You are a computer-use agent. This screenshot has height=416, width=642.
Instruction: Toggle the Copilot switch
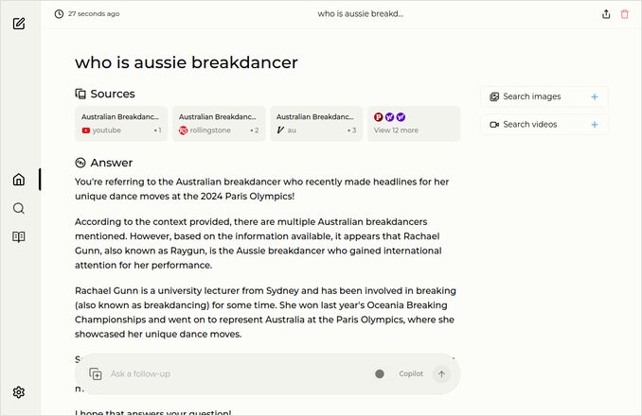click(x=381, y=373)
